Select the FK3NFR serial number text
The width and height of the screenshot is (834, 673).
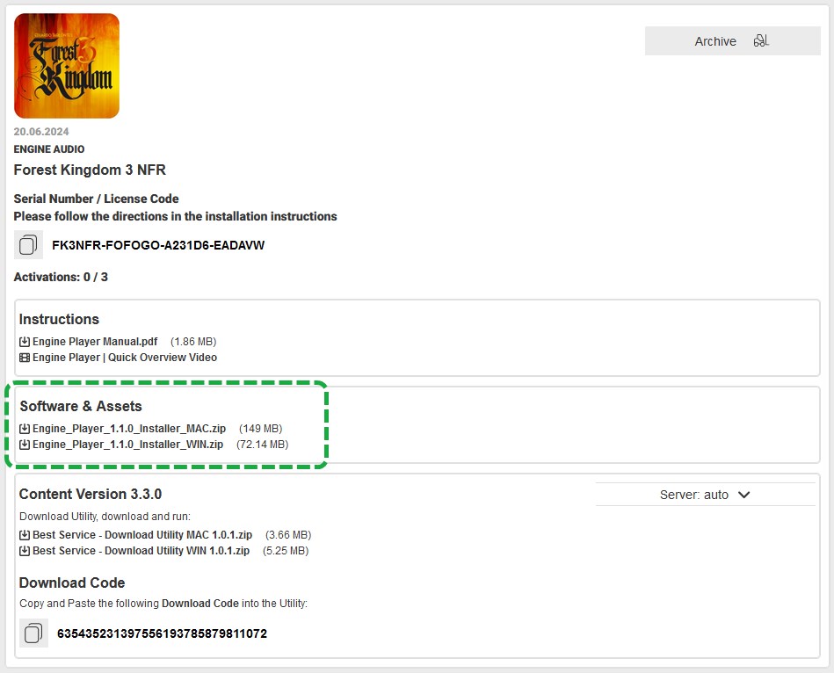click(x=158, y=245)
